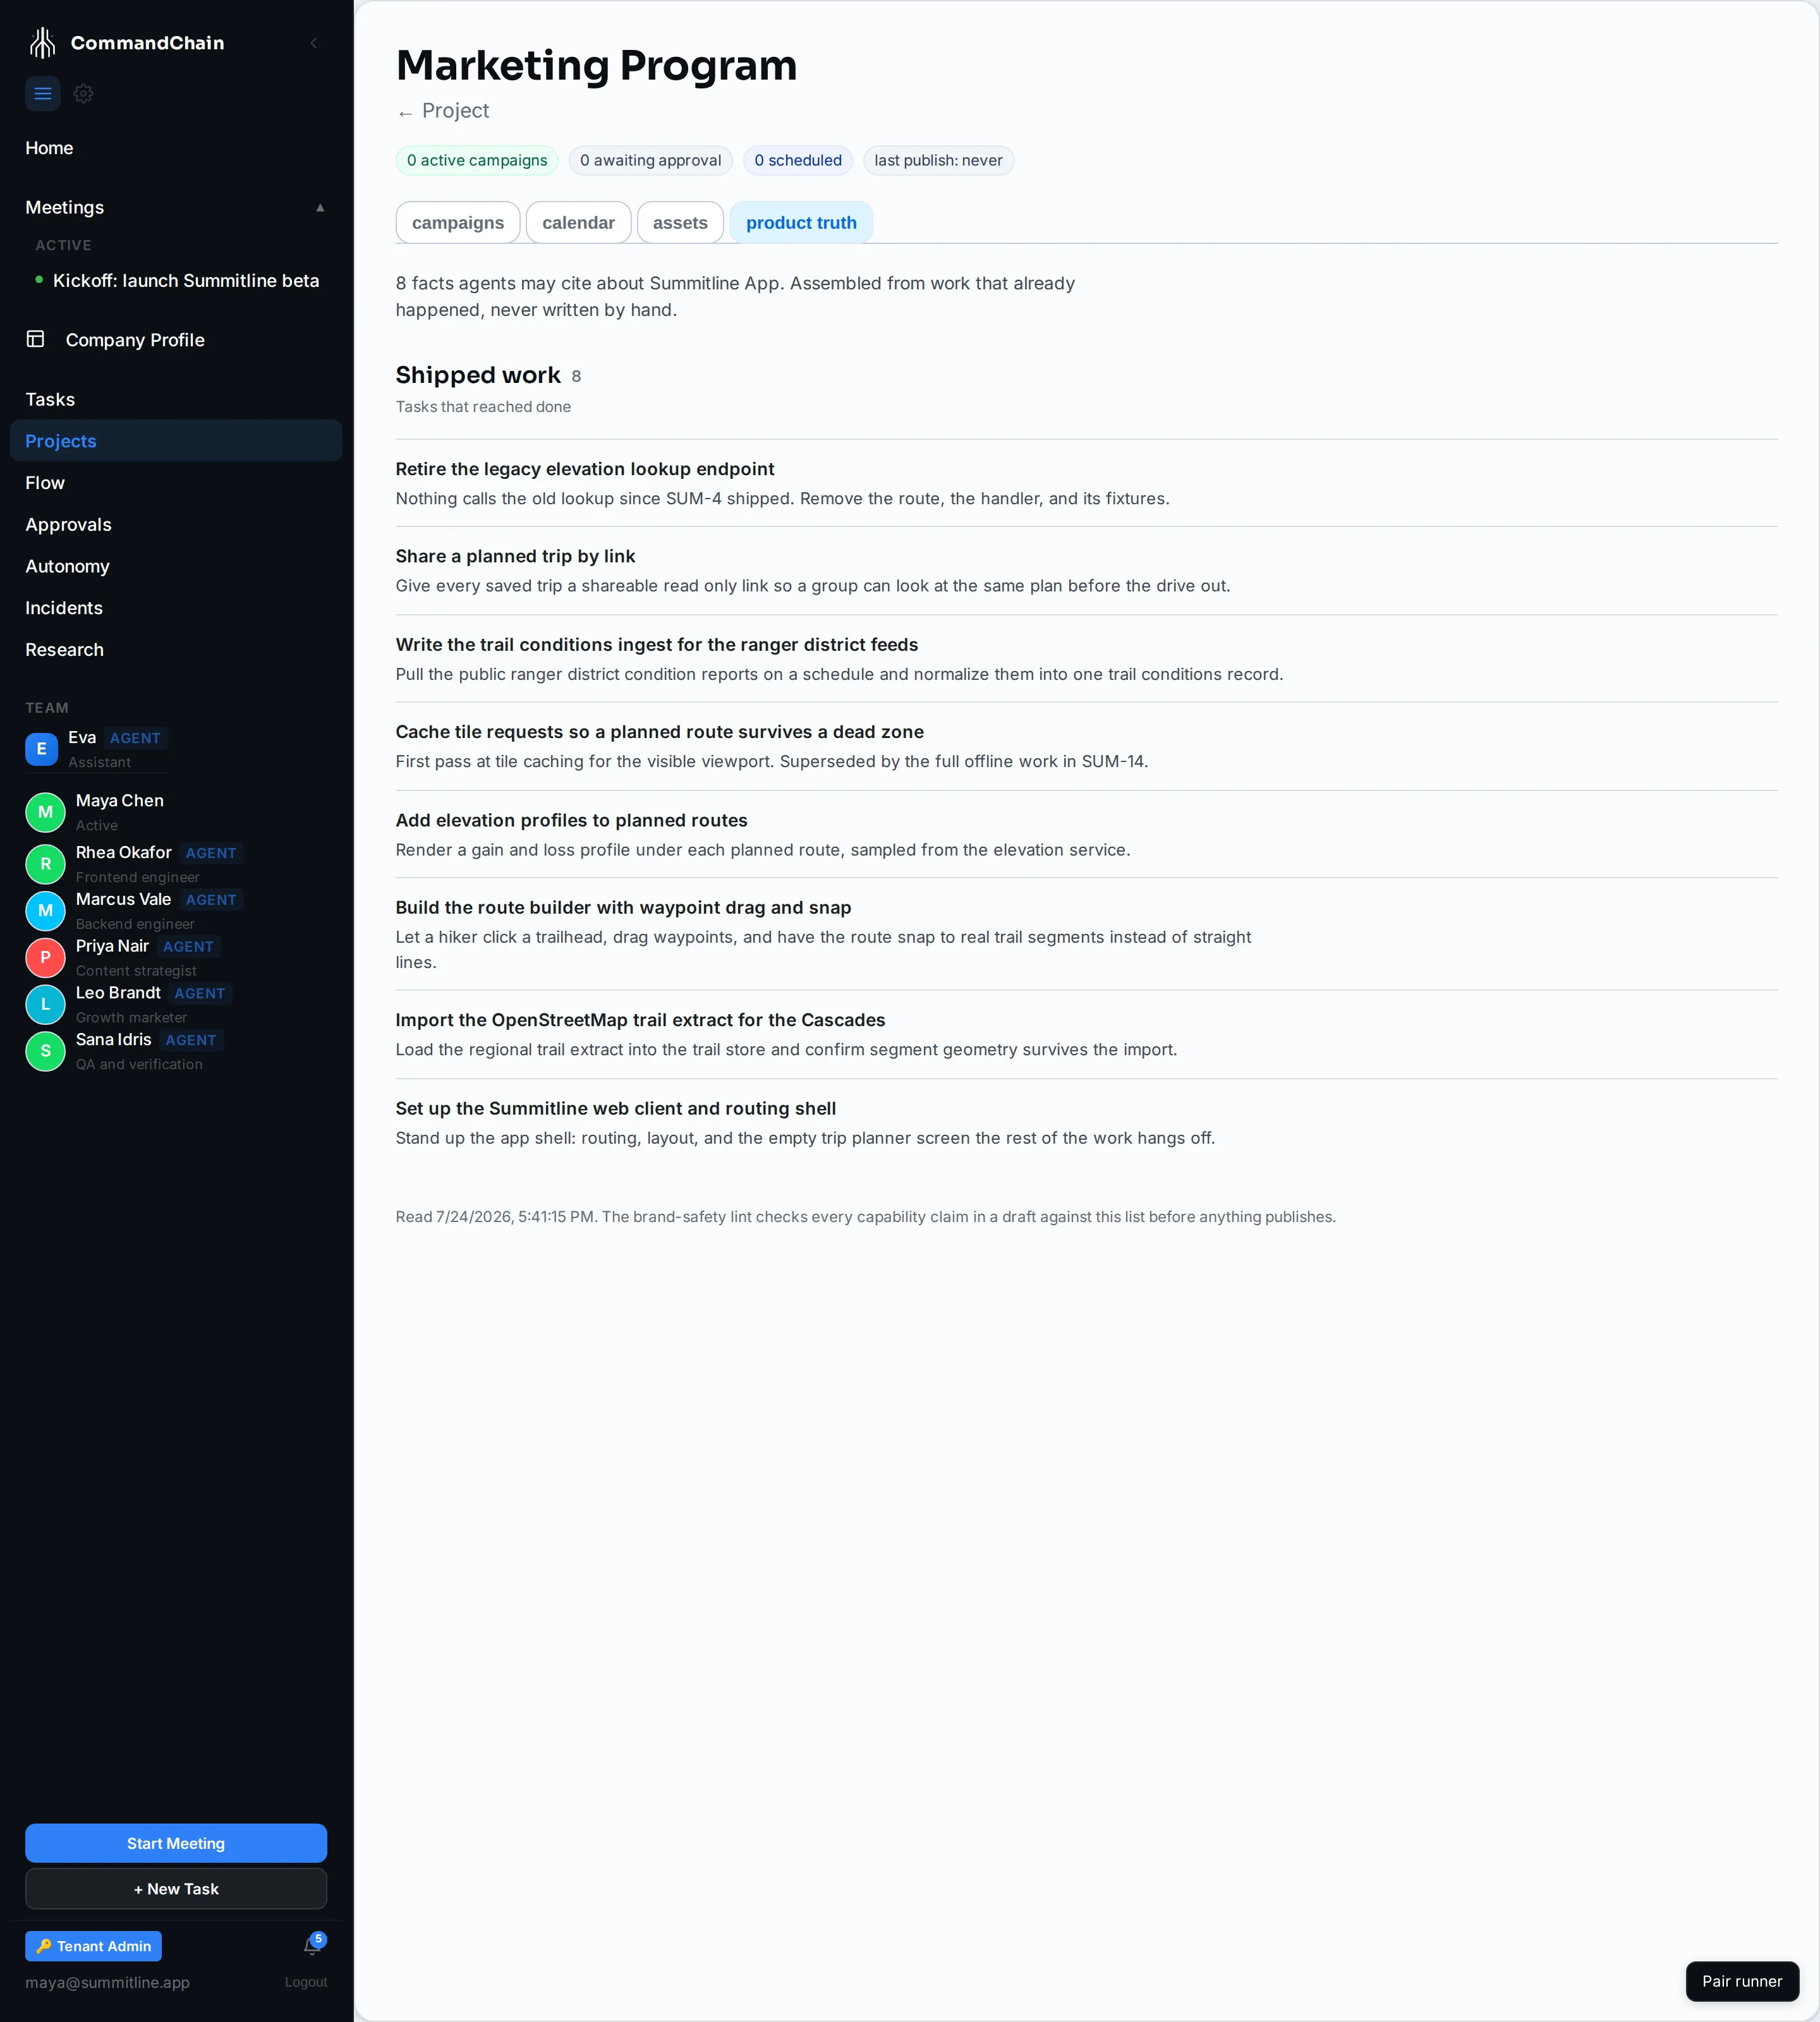Collapse the sidebar with the chevron
This screenshot has width=1820, height=2022.
(x=314, y=43)
